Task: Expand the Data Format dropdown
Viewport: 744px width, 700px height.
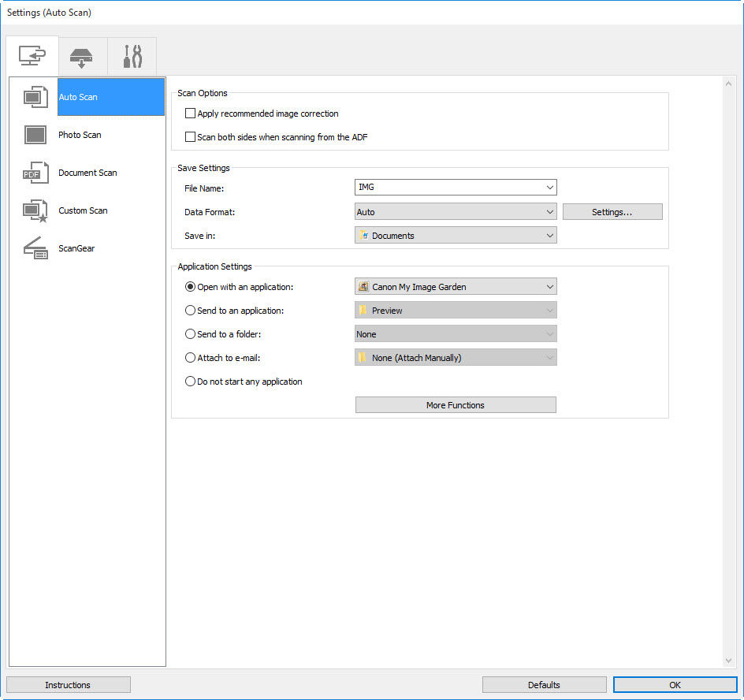Action: [x=551, y=211]
